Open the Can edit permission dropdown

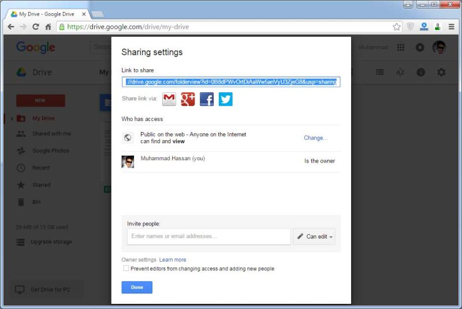[314, 237]
